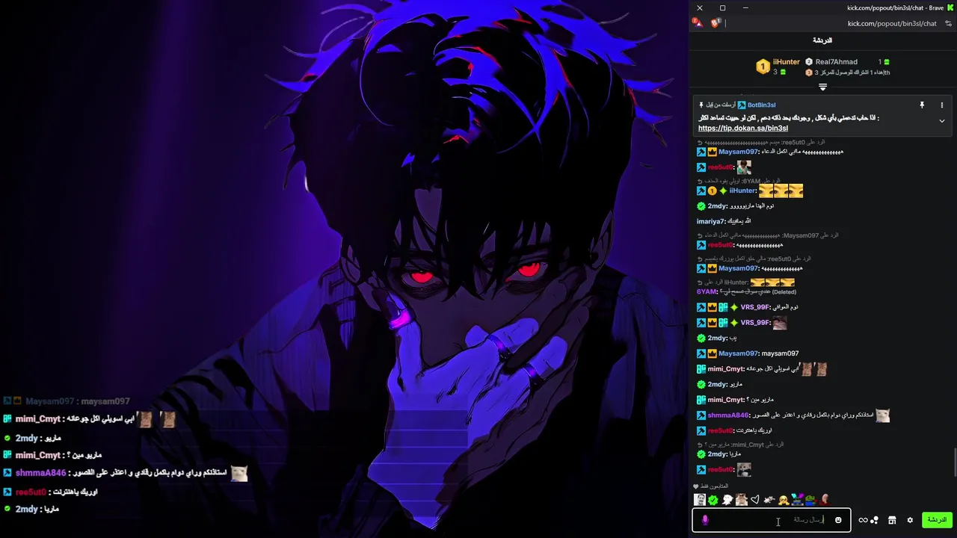Insert the green Pepe frog quick emote
Viewport: 957px width, 538px height.
tap(810, 500)
